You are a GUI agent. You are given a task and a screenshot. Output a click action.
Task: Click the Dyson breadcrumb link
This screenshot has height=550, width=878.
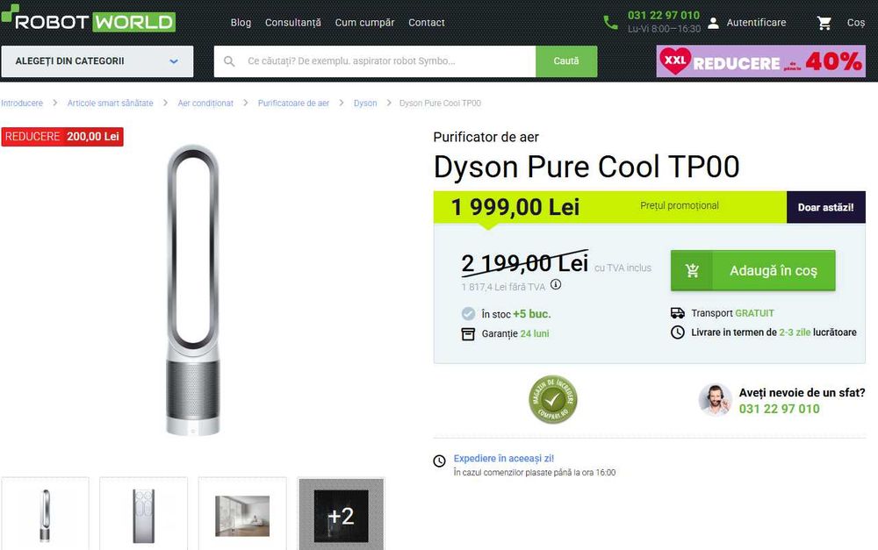pos(365,103)
